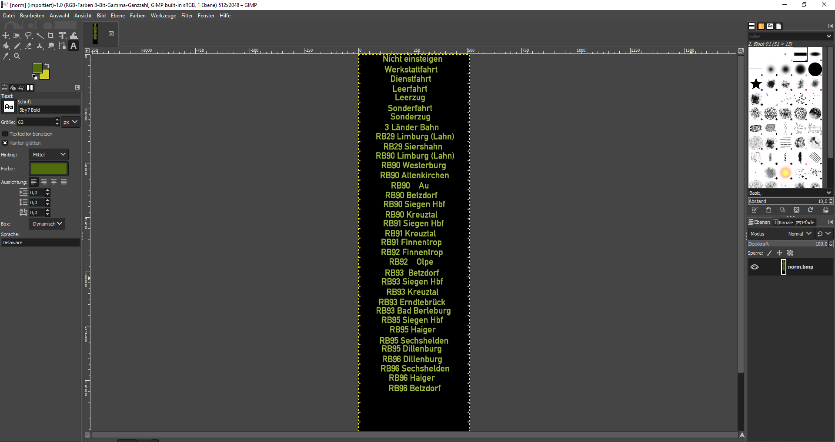Screen dimensions: 835x442
Task: Refresh the brushes list
Action: click(x=810, y=210)
